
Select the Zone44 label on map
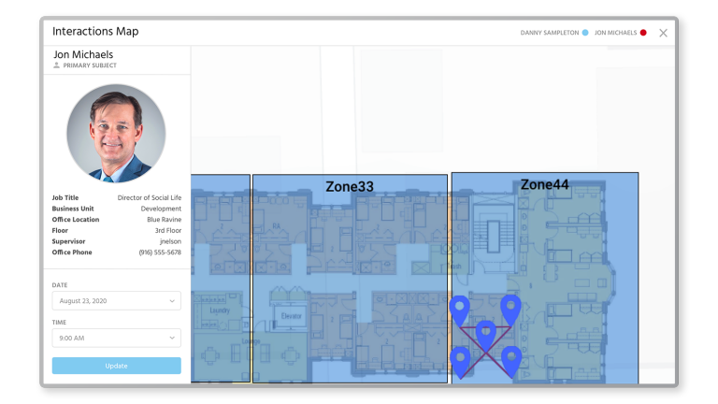coord(544,184)
